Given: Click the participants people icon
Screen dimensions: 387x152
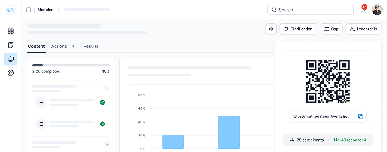Looking at the screenshot, I should 292,140.
